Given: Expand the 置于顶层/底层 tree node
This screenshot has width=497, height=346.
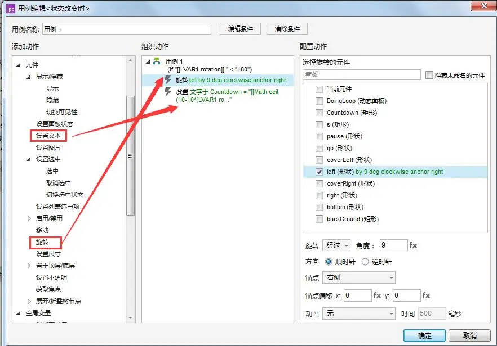Looking at the screenshot, I should (x=29, y=266).
